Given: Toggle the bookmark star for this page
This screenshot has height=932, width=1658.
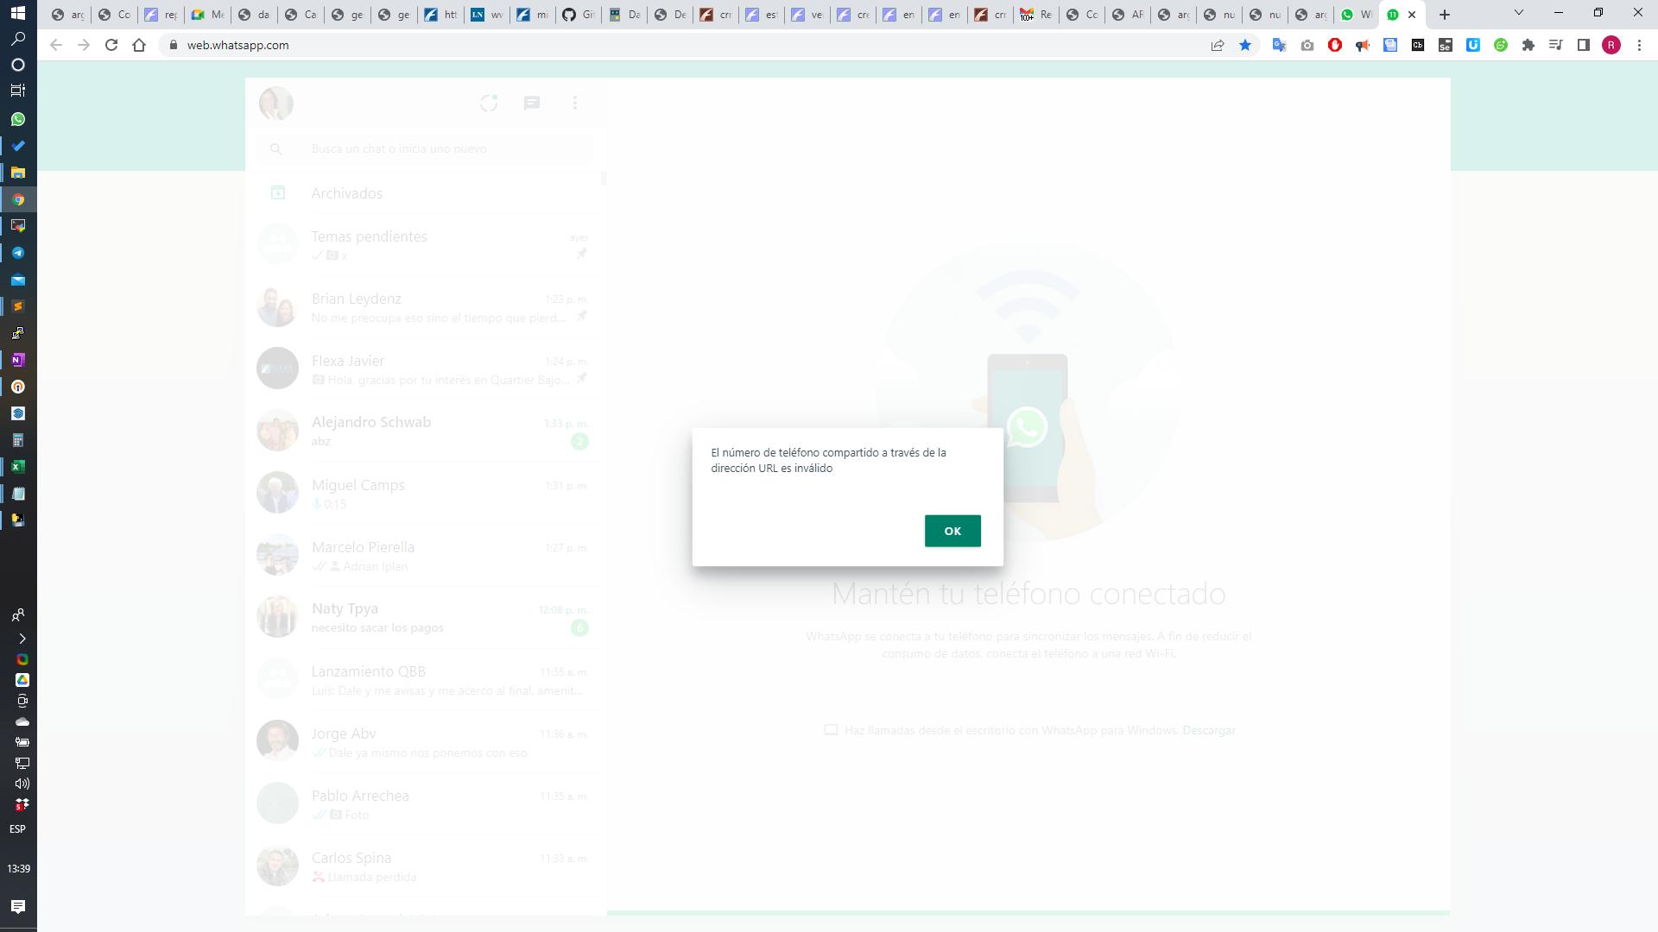Looking at the screenshot, I should [x=1245, y=45].
